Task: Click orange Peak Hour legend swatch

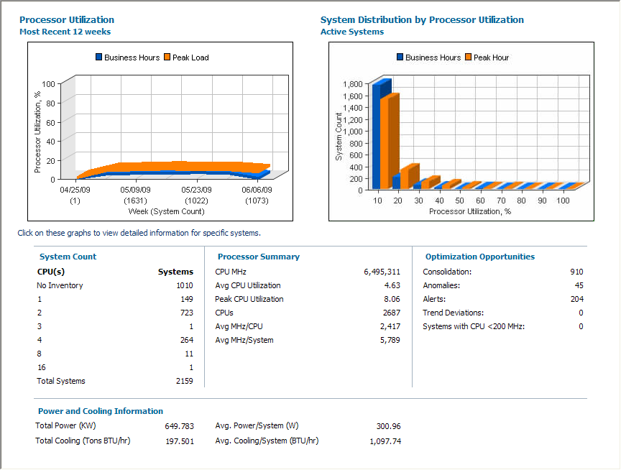Action: click(x=468, y=57)
